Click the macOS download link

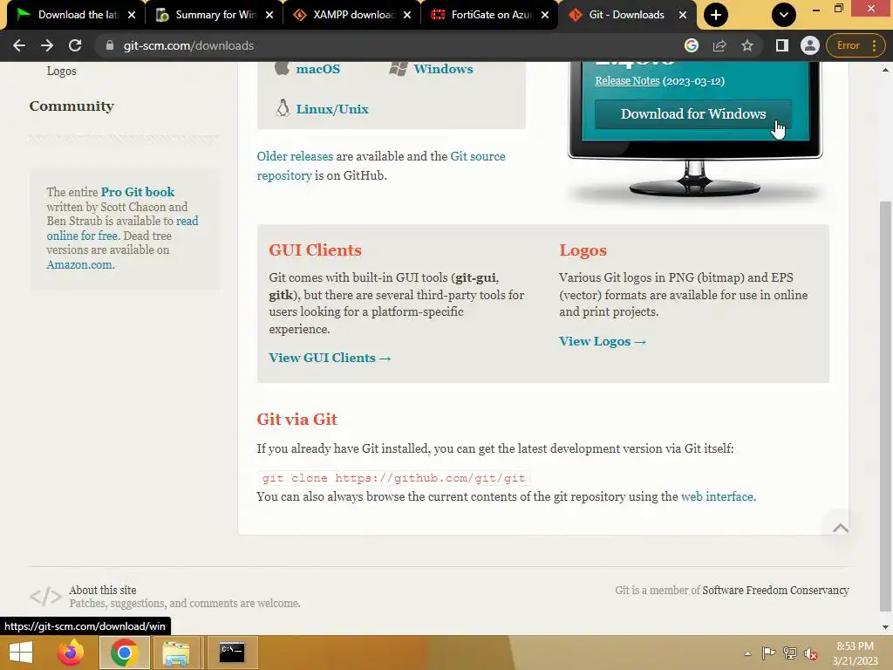317,69
